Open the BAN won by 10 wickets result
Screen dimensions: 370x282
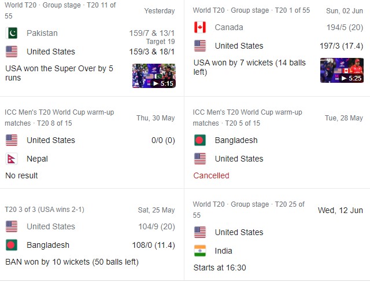pos(72,262)
